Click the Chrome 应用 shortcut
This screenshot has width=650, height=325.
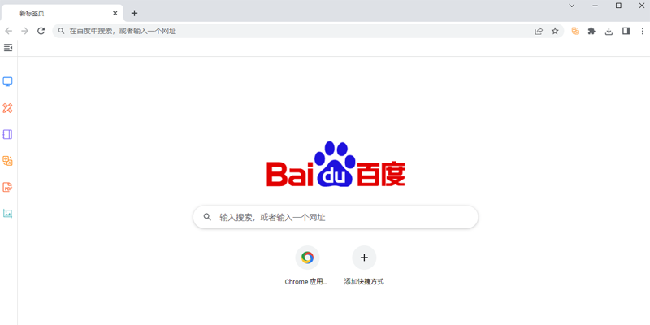[307, 258]
